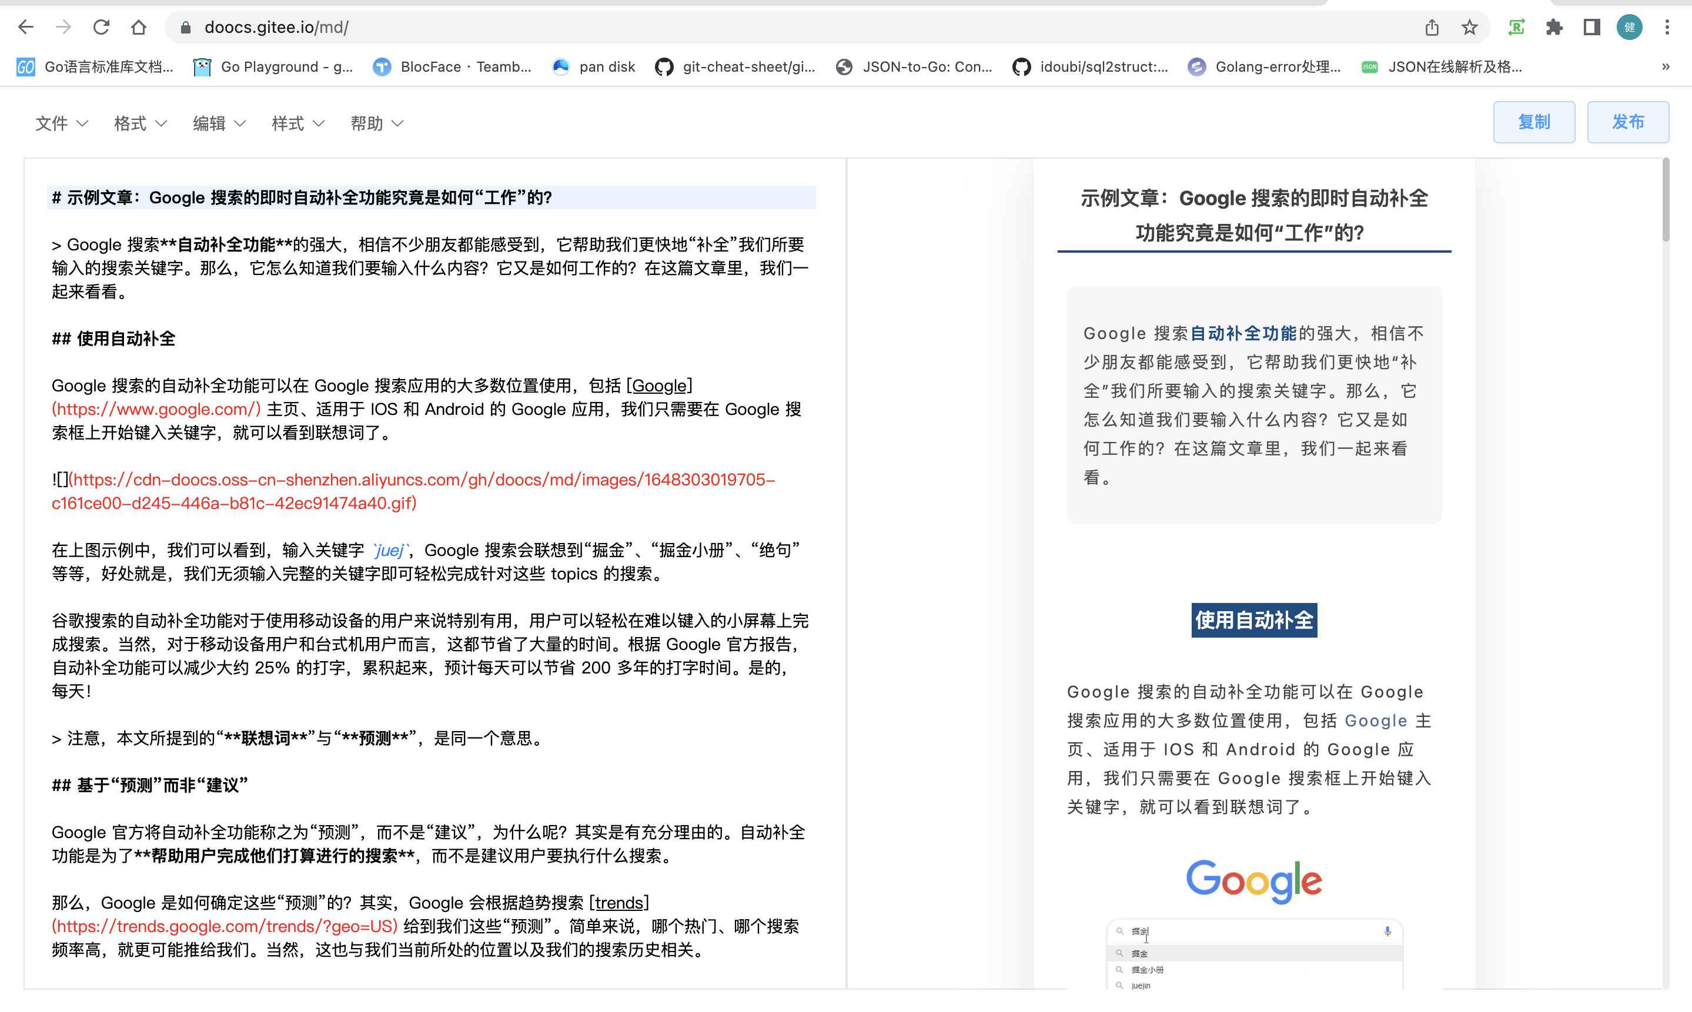Image resolution: width=1692 pixels, height=1012 pixels.
Task: Expand the chevron next to 帮助
Action: [x=397, y=124]
